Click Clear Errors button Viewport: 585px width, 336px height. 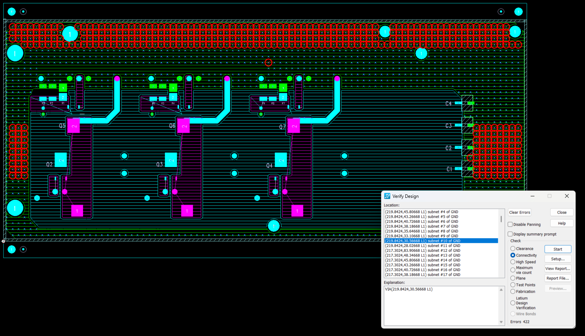pos(519,213)
